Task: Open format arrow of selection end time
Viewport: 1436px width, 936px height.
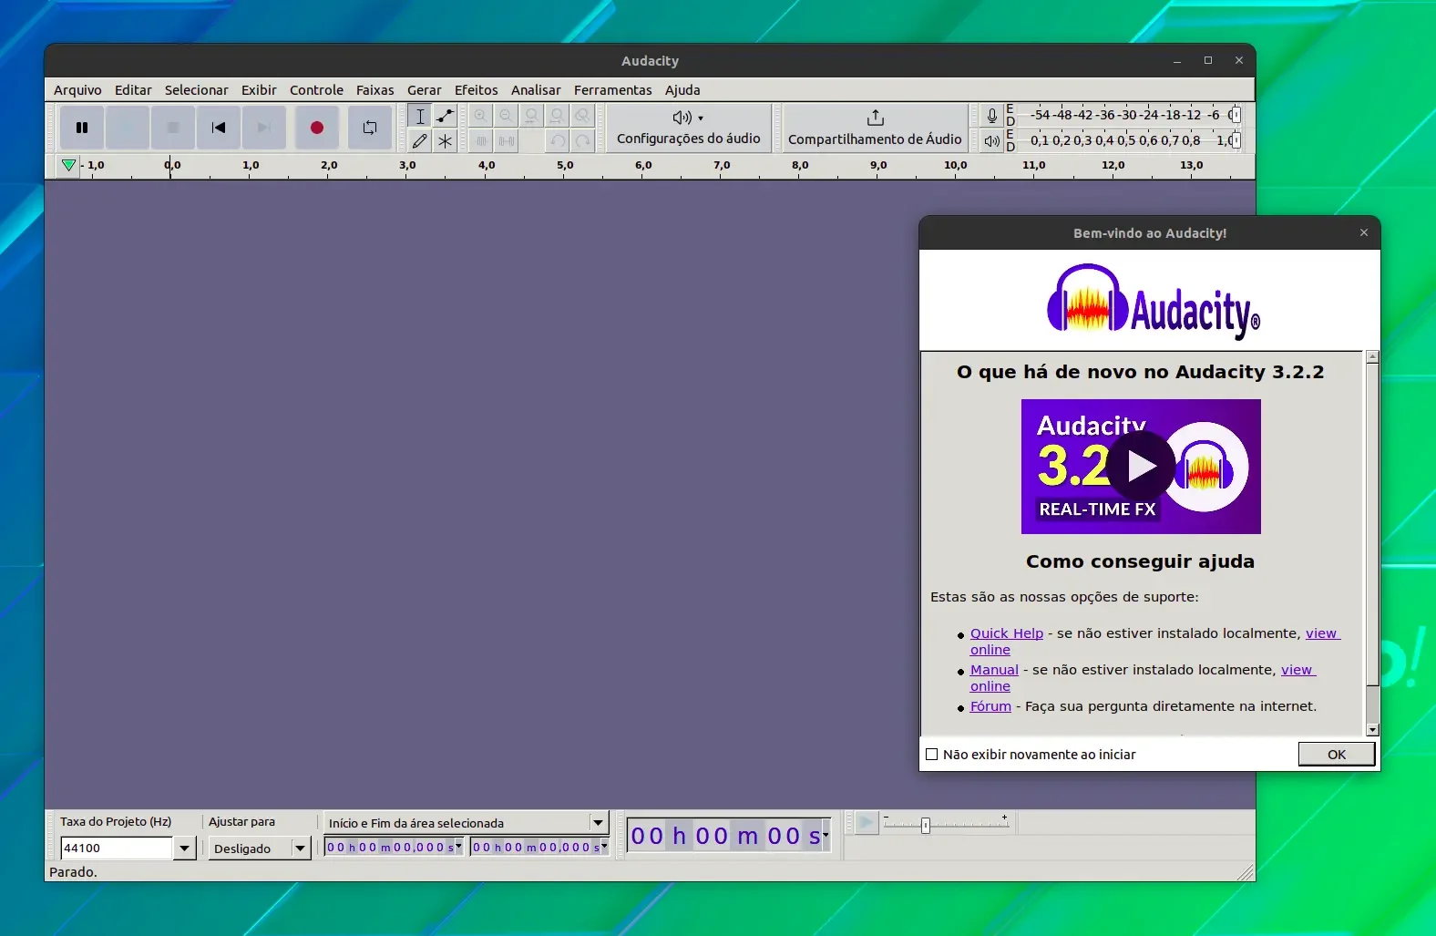Action: [604, 847]
